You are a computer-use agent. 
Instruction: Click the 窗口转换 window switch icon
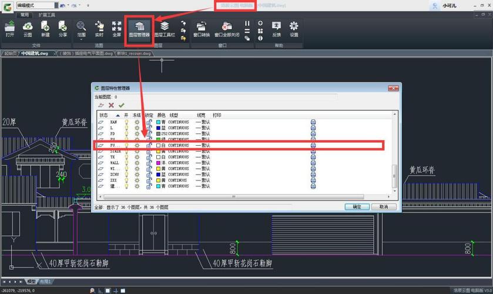click(201, 29)
